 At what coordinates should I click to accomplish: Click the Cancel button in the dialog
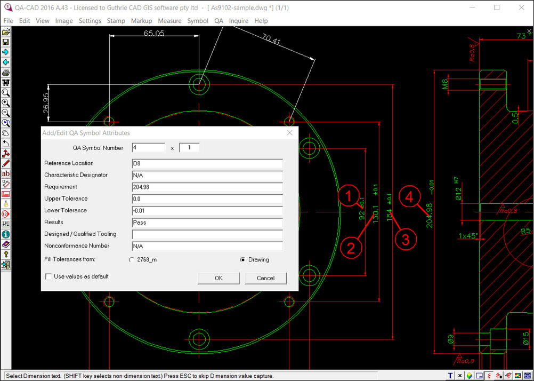265,278
